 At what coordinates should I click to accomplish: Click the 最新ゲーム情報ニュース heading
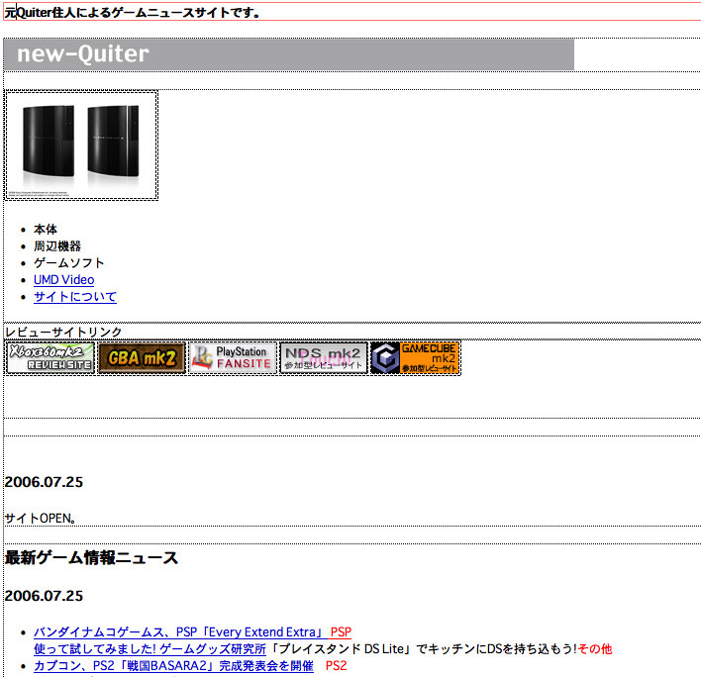91,557
